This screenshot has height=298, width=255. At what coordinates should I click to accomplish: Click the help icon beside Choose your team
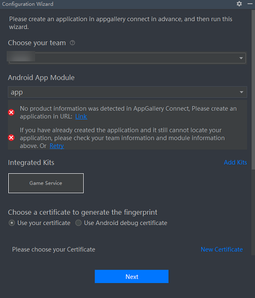72,43
